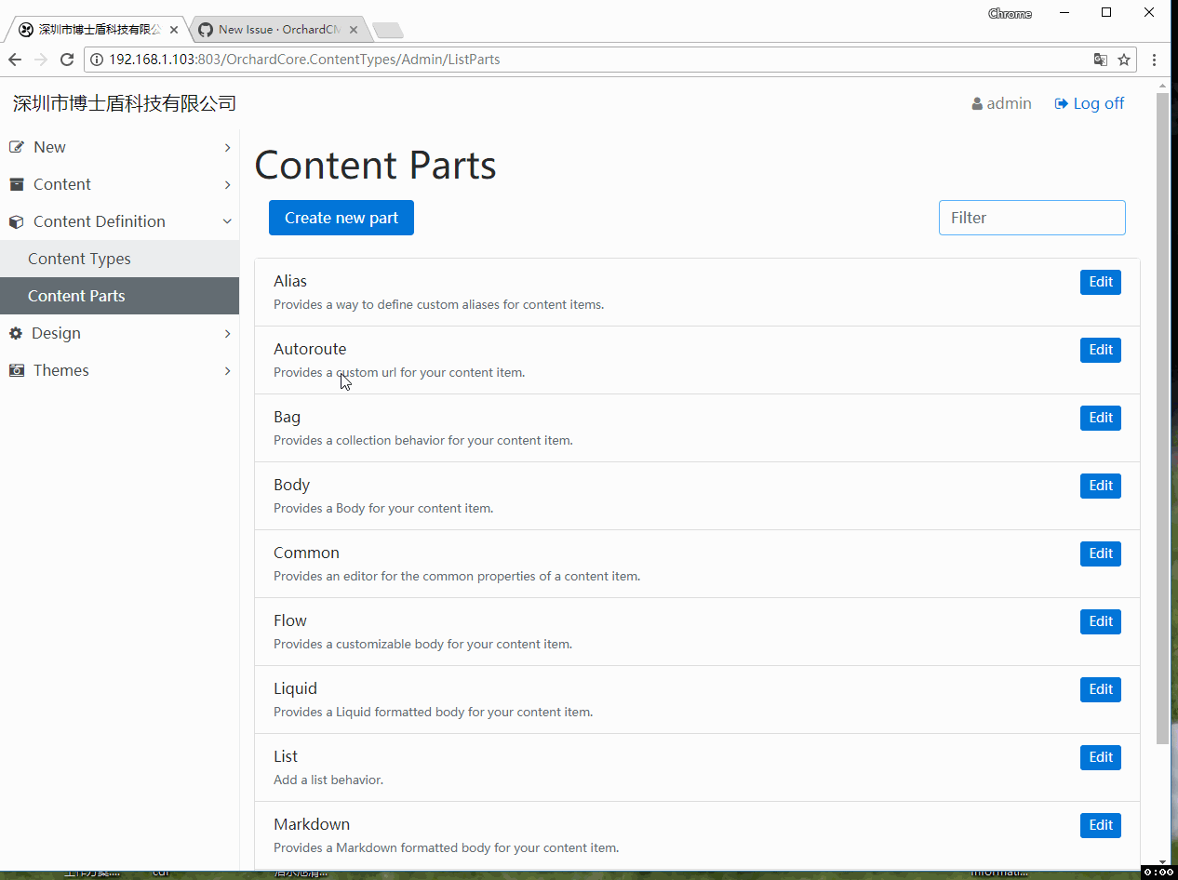Click the browser forward arrow
The image size is (1178, 880).
point(41,60)
